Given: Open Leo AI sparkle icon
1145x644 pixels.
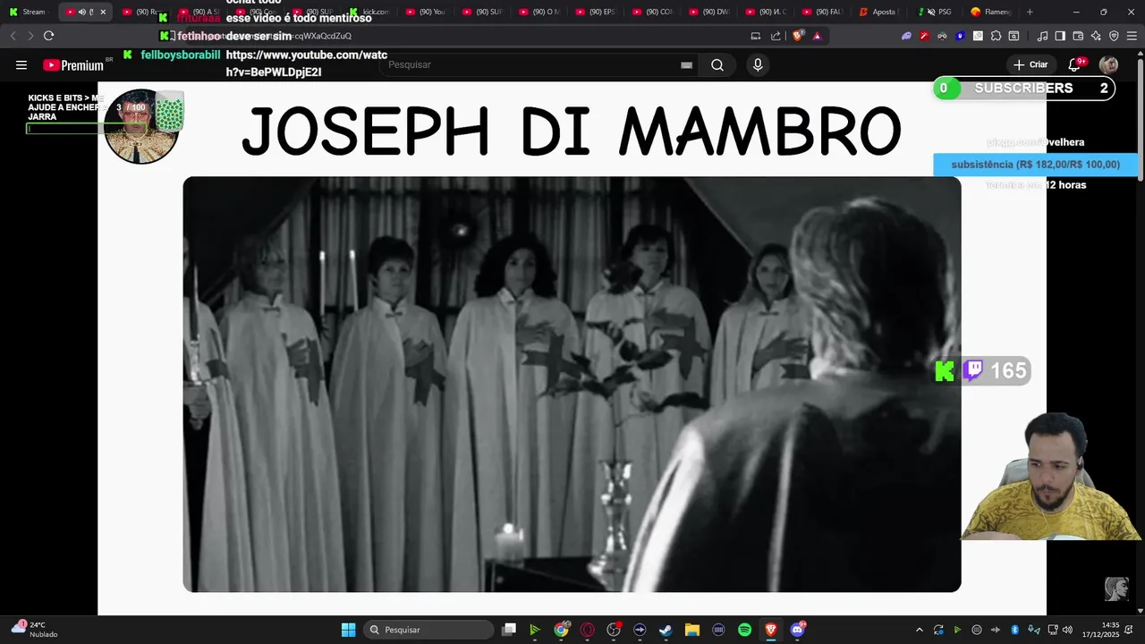Looking at the screenshot, I should pos(1096,36).
